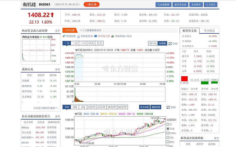Click the 拉长K线 button

(x=145, y=107)
